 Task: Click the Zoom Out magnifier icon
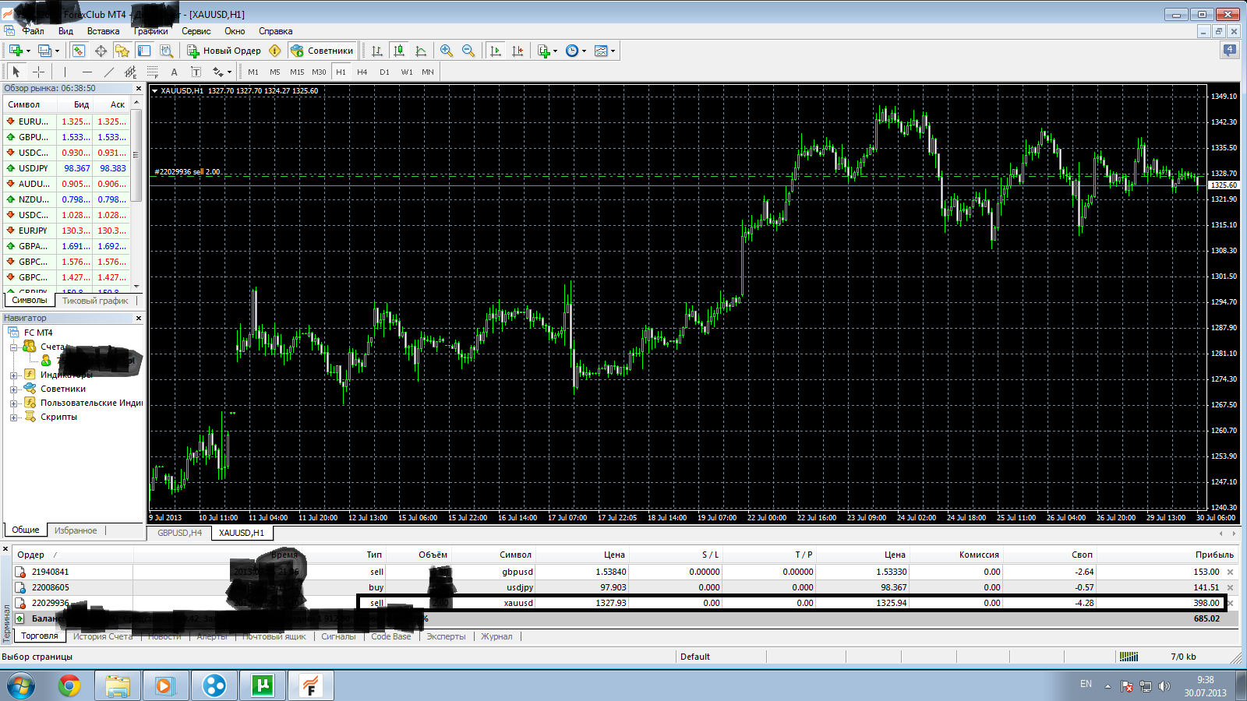[x=468, y=51]
